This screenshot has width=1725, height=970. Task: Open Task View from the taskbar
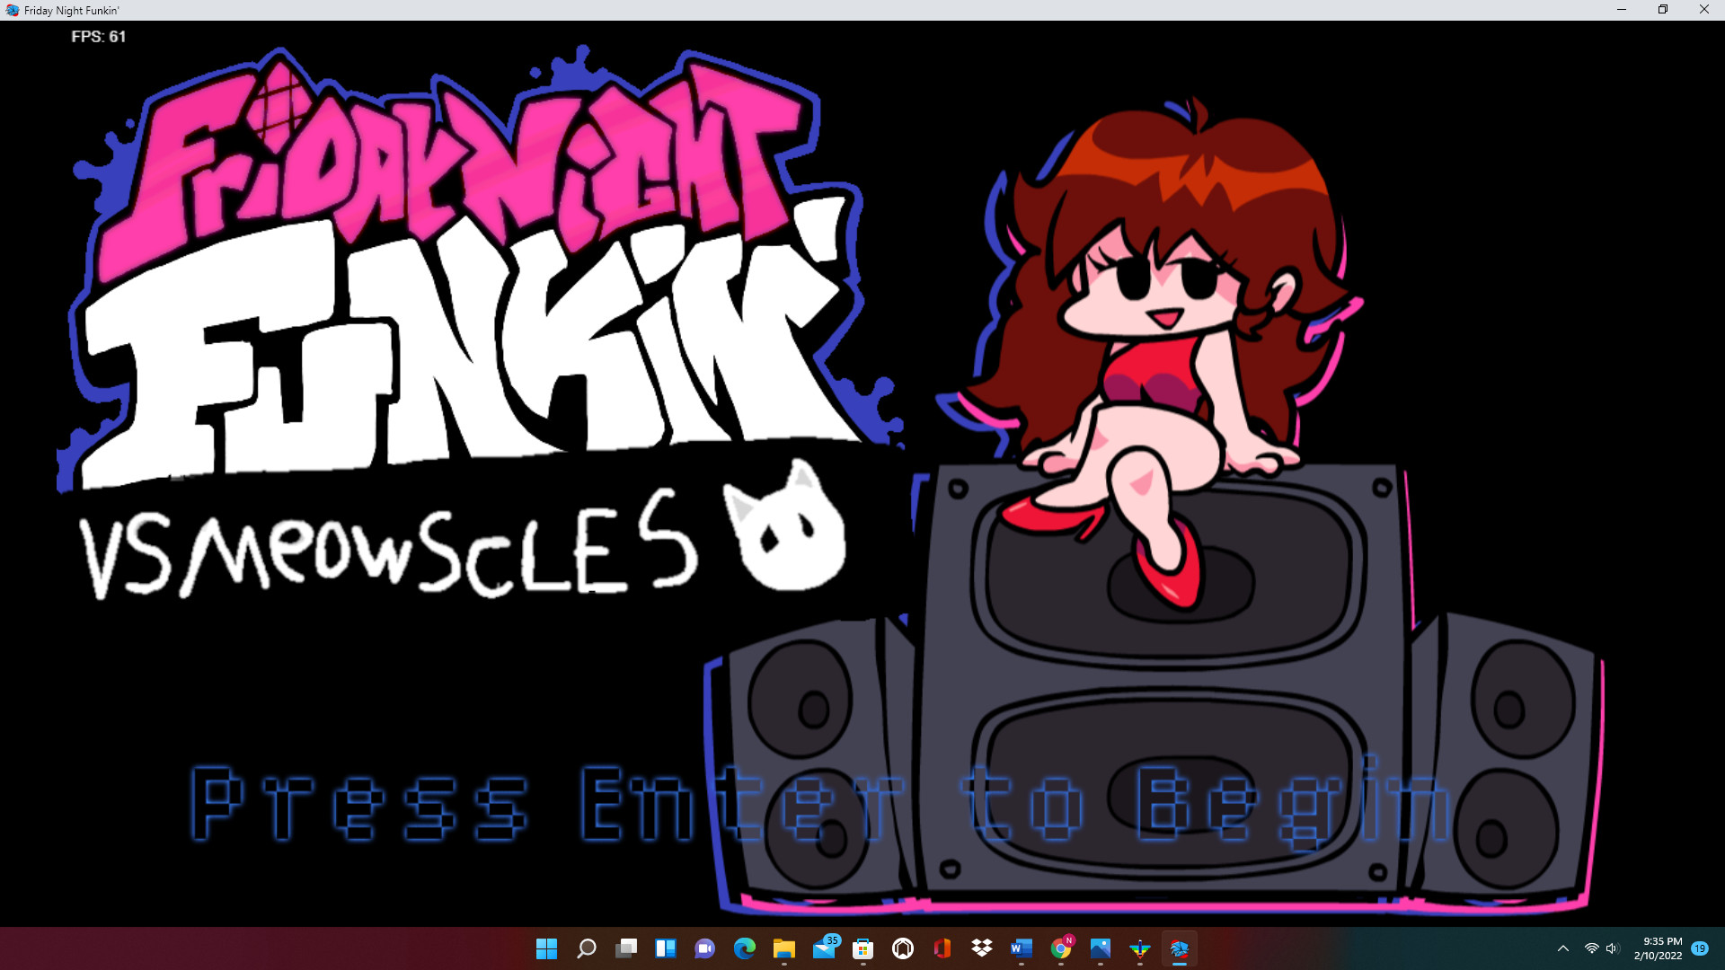pyautogui.click(x=626, y=948)
